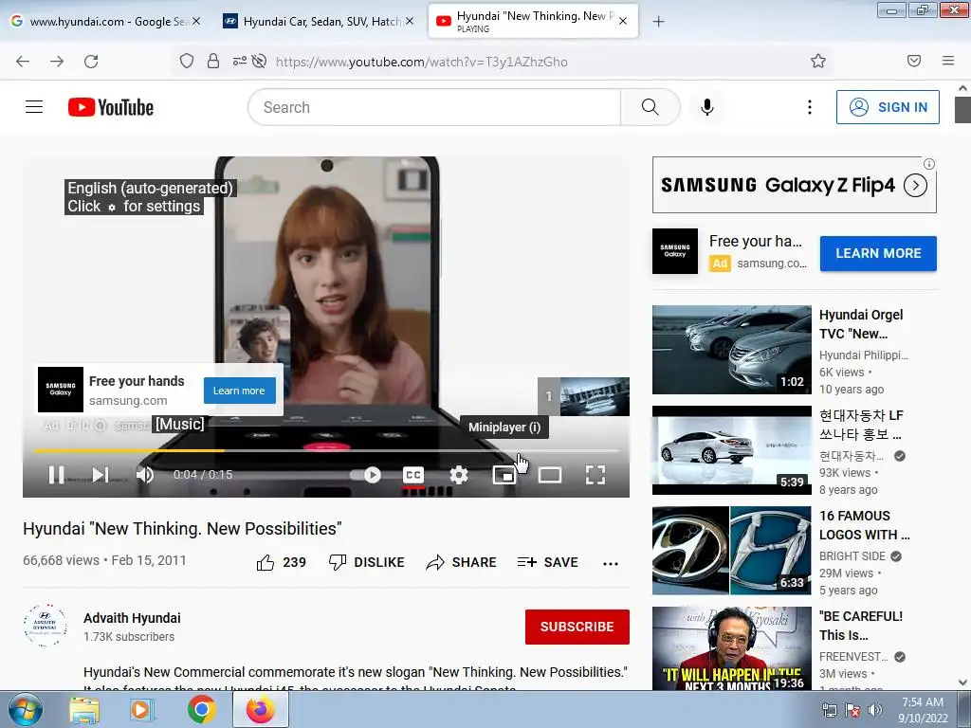Open a new browser tab
Screen dimensions: 971x728
(x=659, y=22)
